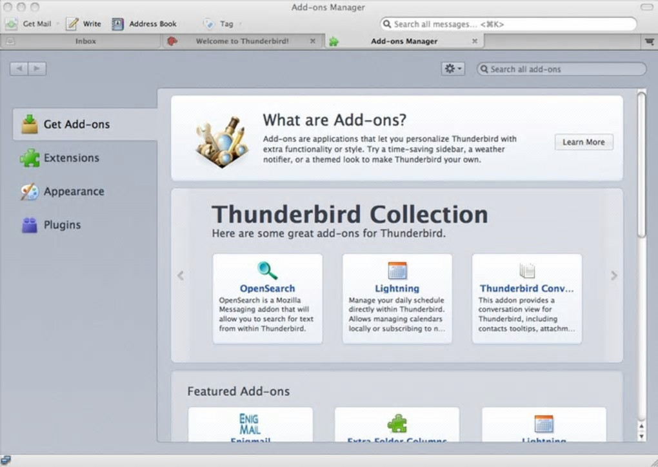Click the blue brick Plugins icon
The width and height of the screenshot is (658, 467).
[x=30, y=225]
